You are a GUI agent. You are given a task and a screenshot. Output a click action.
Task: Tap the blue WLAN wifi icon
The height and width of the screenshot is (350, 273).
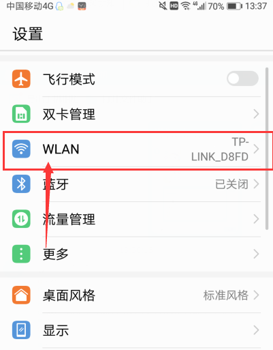tap(21, 149)
